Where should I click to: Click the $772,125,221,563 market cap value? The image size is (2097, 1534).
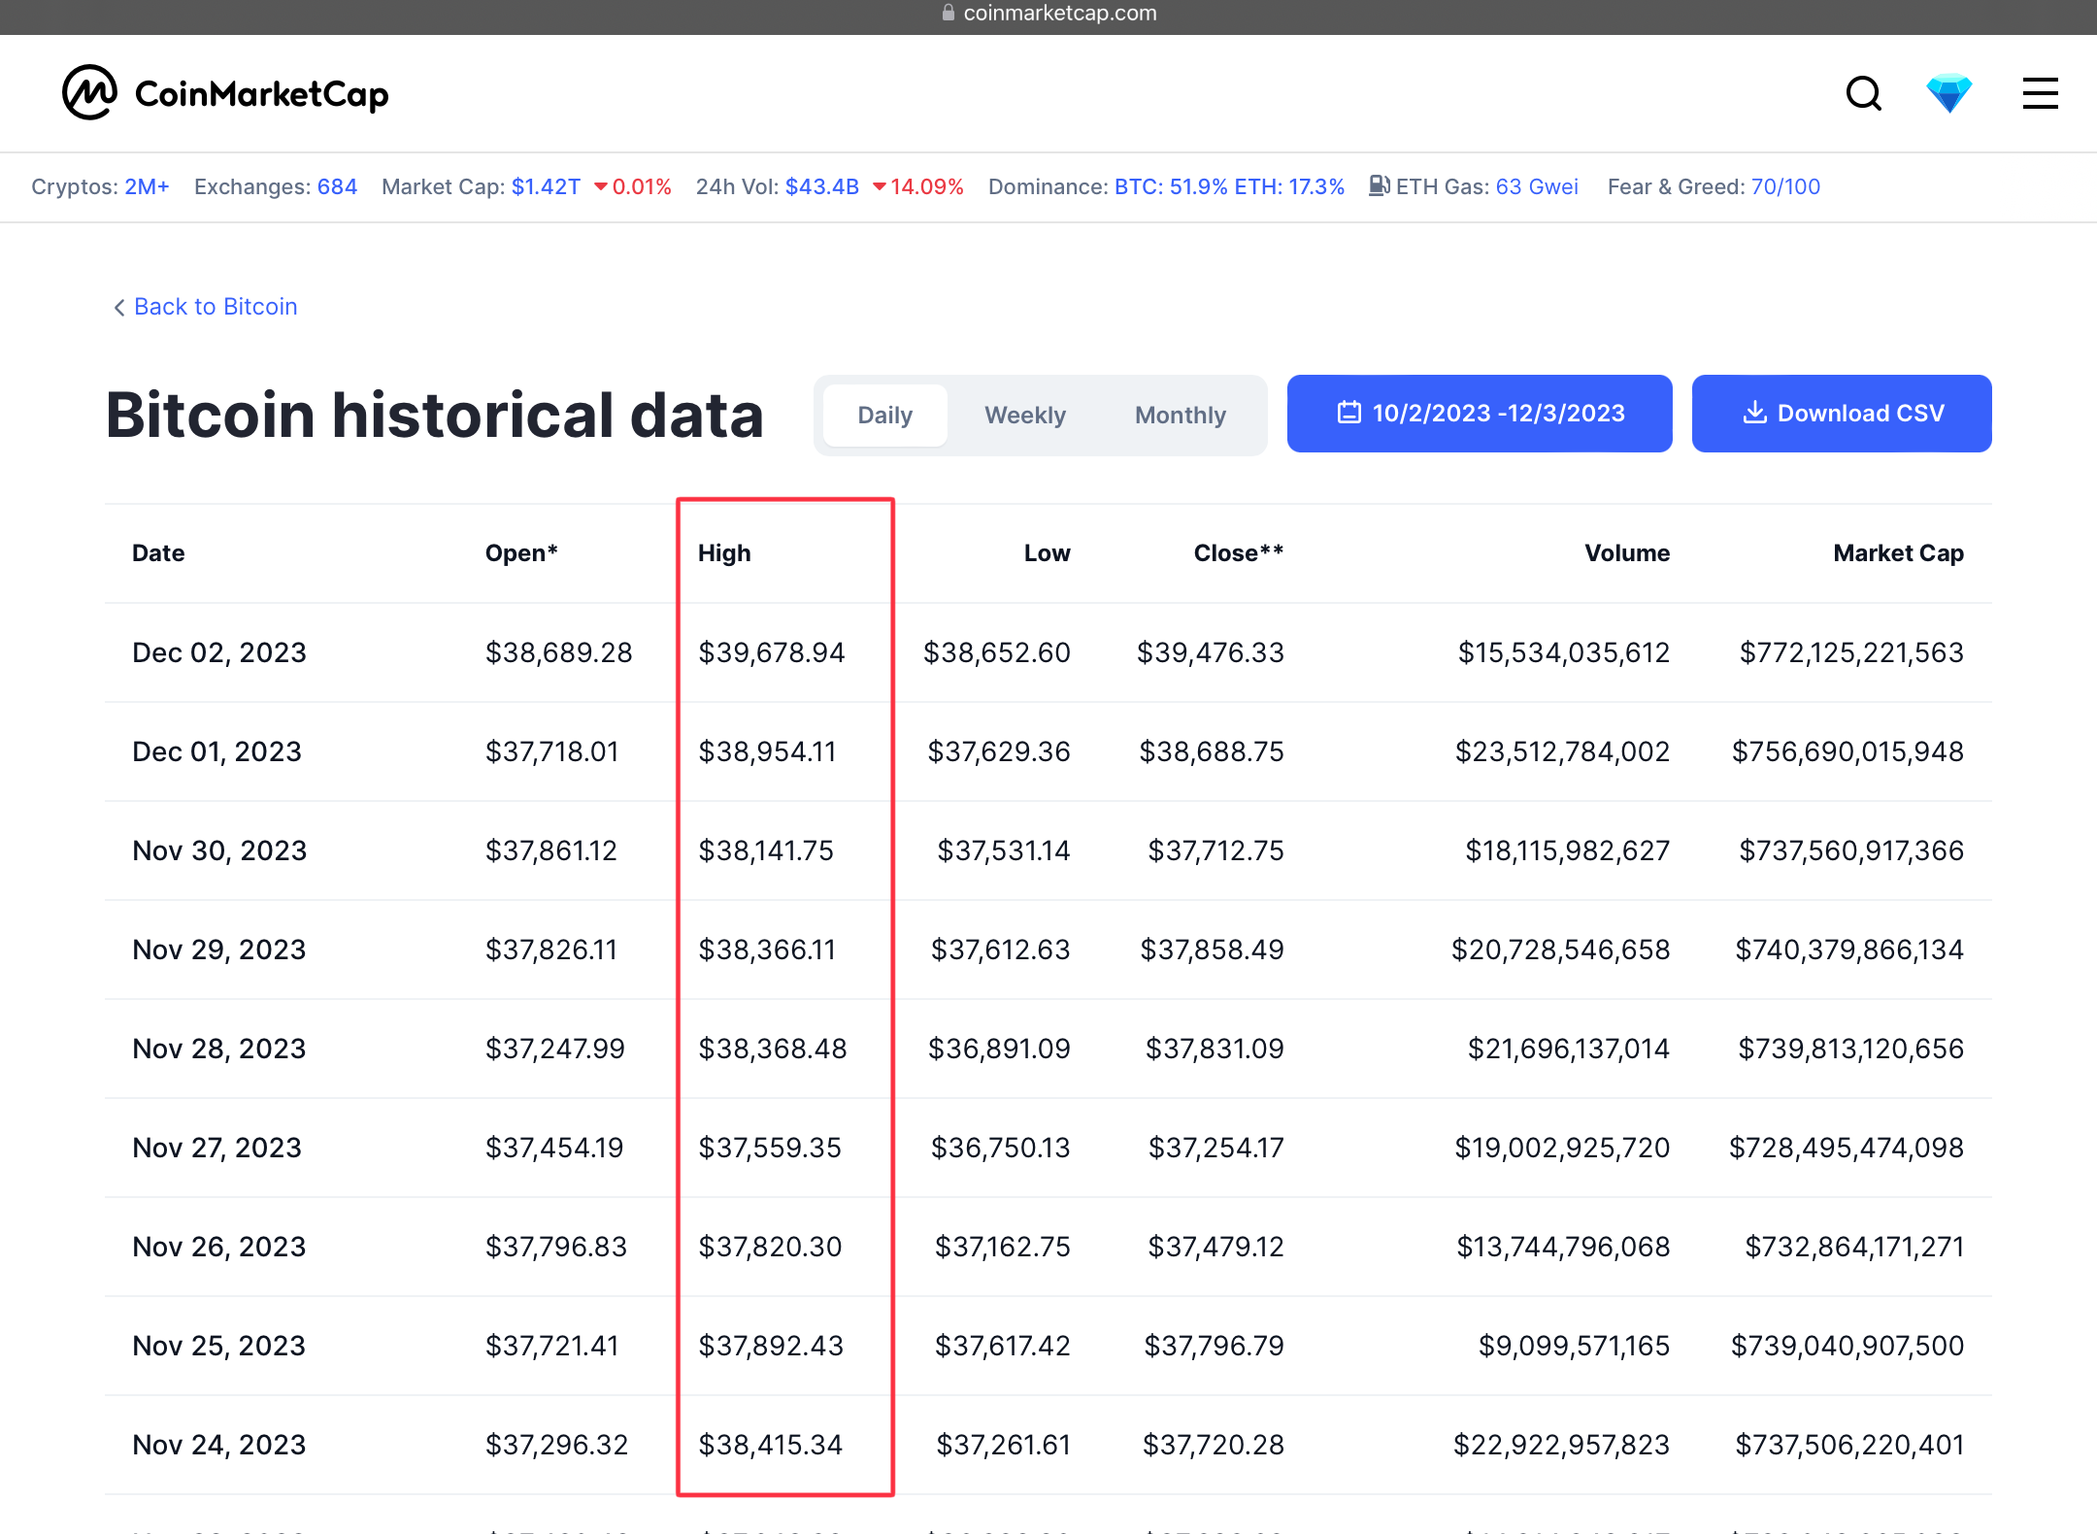(x=1851, y=652)
